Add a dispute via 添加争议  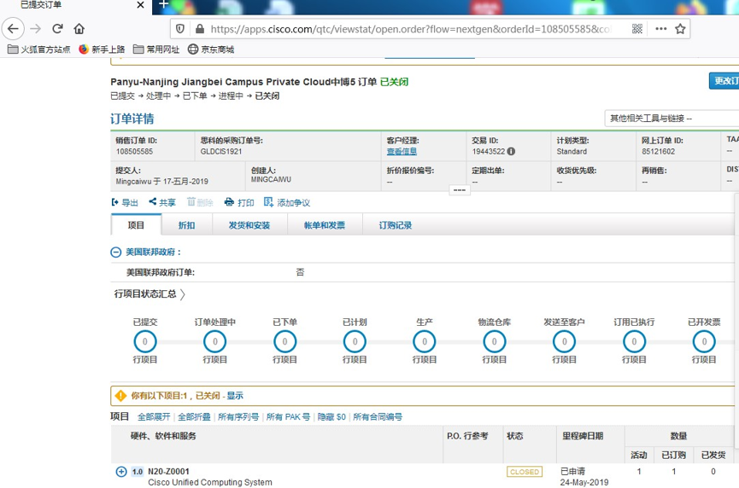tap(287, 202)
